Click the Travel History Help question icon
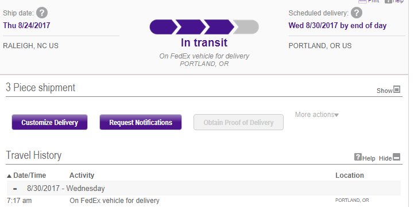Screen dimensions: 414x207 pyautogui.click(x=358, y=157)
